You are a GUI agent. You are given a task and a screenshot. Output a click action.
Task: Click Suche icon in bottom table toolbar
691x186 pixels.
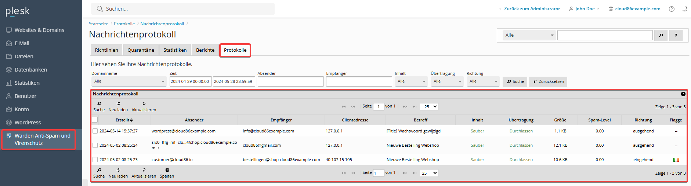[99, 173]
